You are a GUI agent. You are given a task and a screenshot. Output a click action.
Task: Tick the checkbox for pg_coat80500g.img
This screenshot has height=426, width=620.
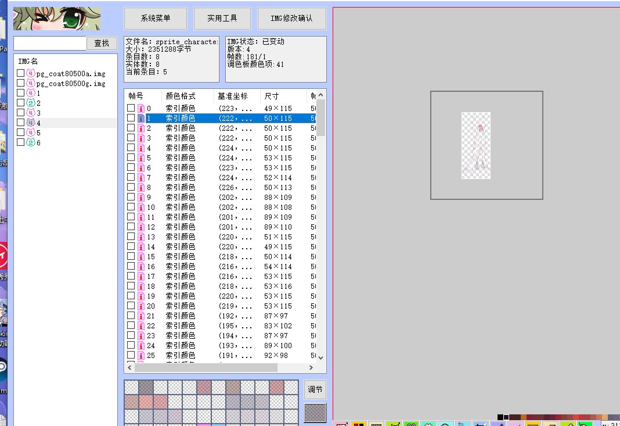click(x=20, y=83)
